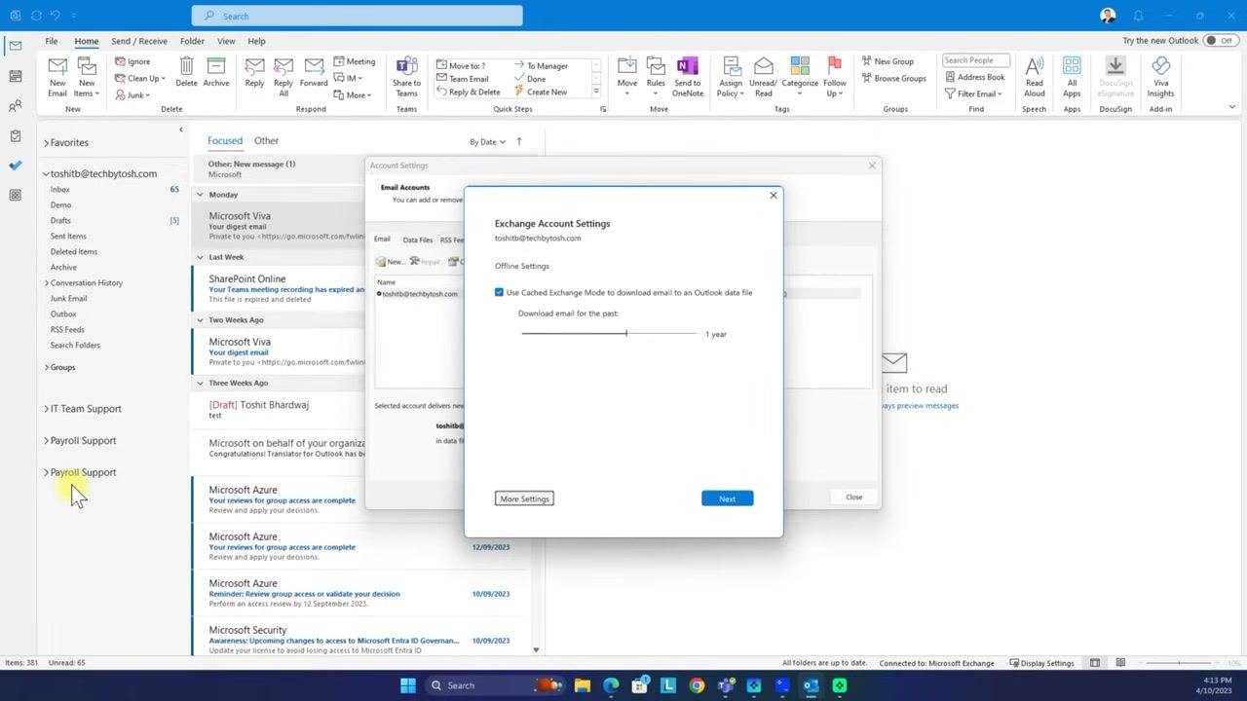Open Microsoft Edge from taskbar
1247x701 pixels.
click(x=611, y=685)
